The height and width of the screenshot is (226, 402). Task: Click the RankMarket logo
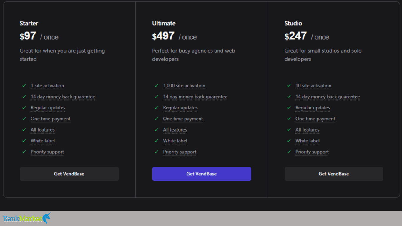point(27,218)
